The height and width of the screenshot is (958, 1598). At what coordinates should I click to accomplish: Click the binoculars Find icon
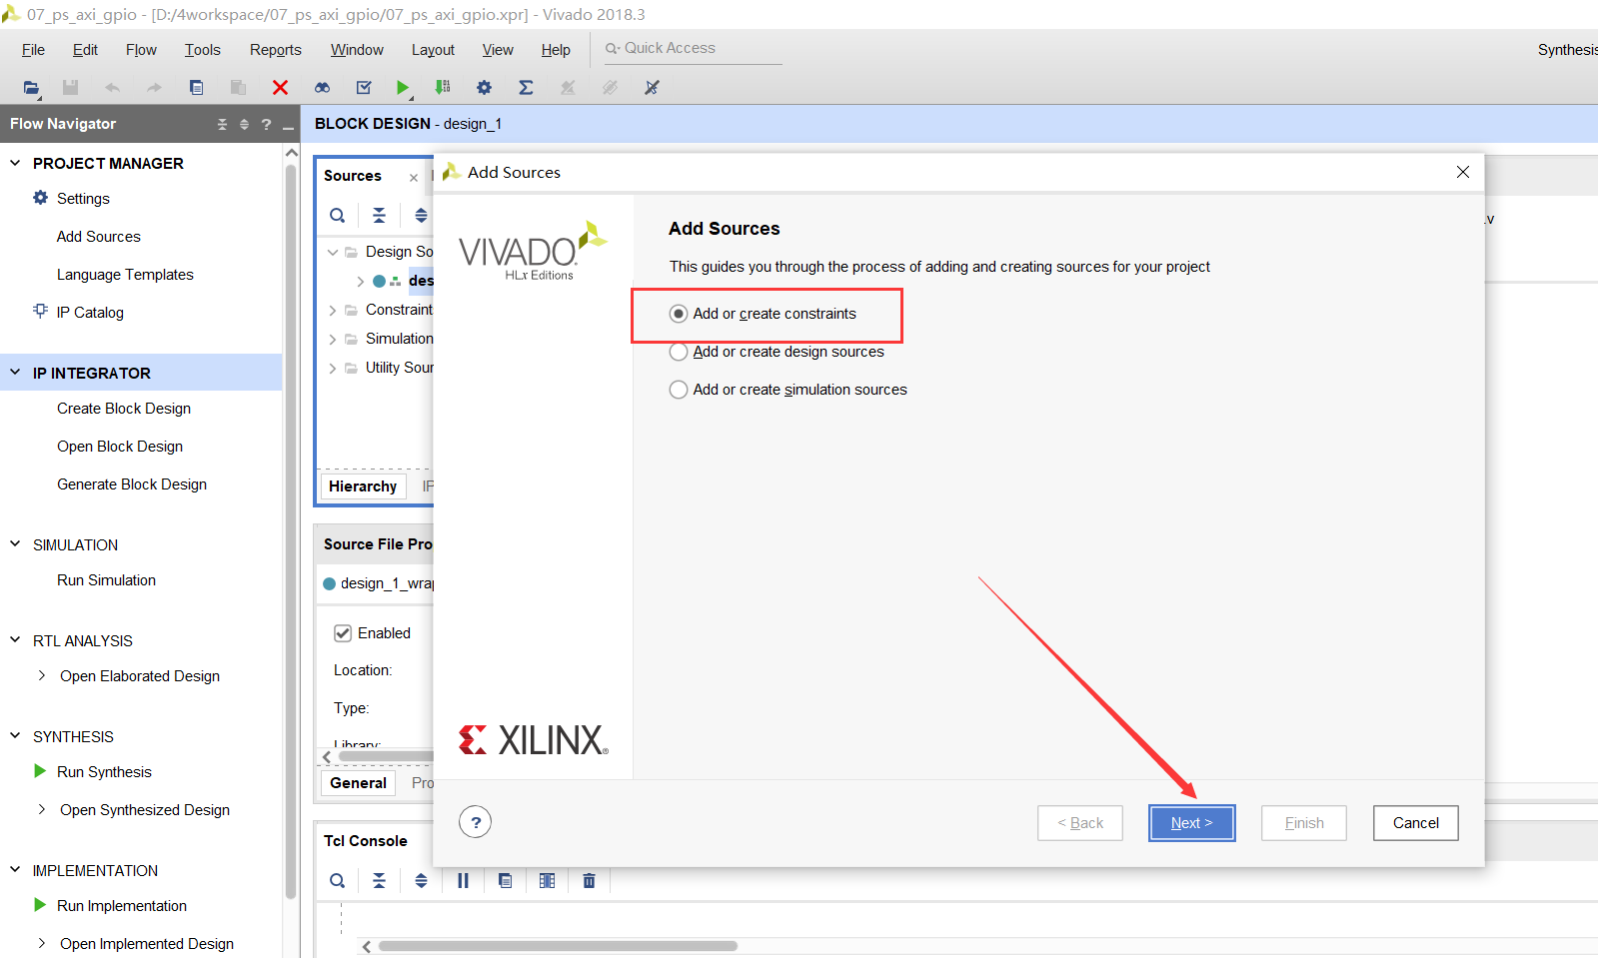click(x=322, y=88)
